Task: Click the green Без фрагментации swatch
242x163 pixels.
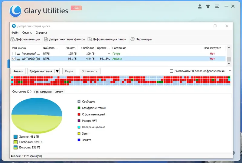Action: click(79, 108)
